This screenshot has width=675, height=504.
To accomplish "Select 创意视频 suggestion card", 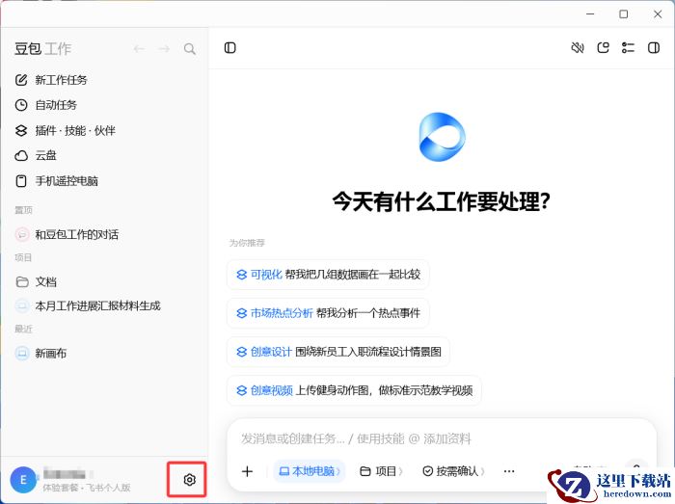I will point(354,390).
